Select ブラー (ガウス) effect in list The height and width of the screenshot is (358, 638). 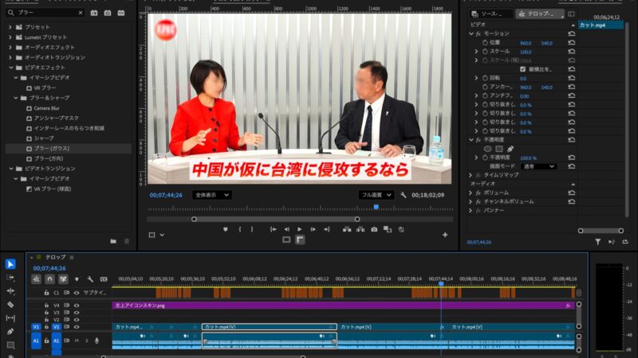pyautogui.click(x=49, y=148)
